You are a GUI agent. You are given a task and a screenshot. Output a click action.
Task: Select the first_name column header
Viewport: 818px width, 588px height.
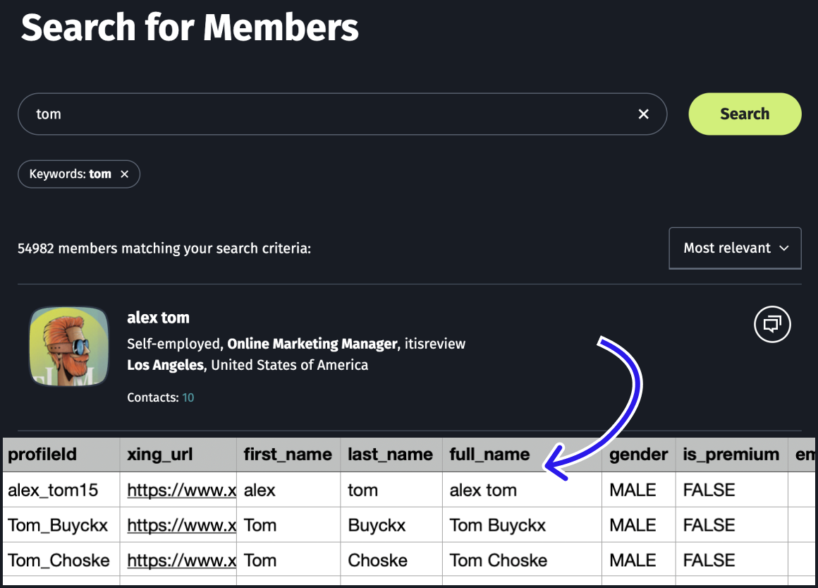coord(288,455)
